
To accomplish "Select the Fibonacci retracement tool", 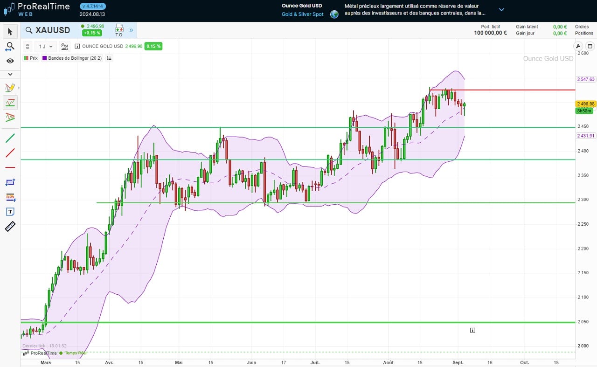I will (x=10, y=197).
